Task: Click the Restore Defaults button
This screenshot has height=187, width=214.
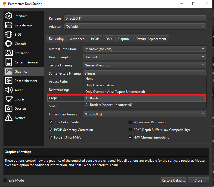Action: pos(173,180)
